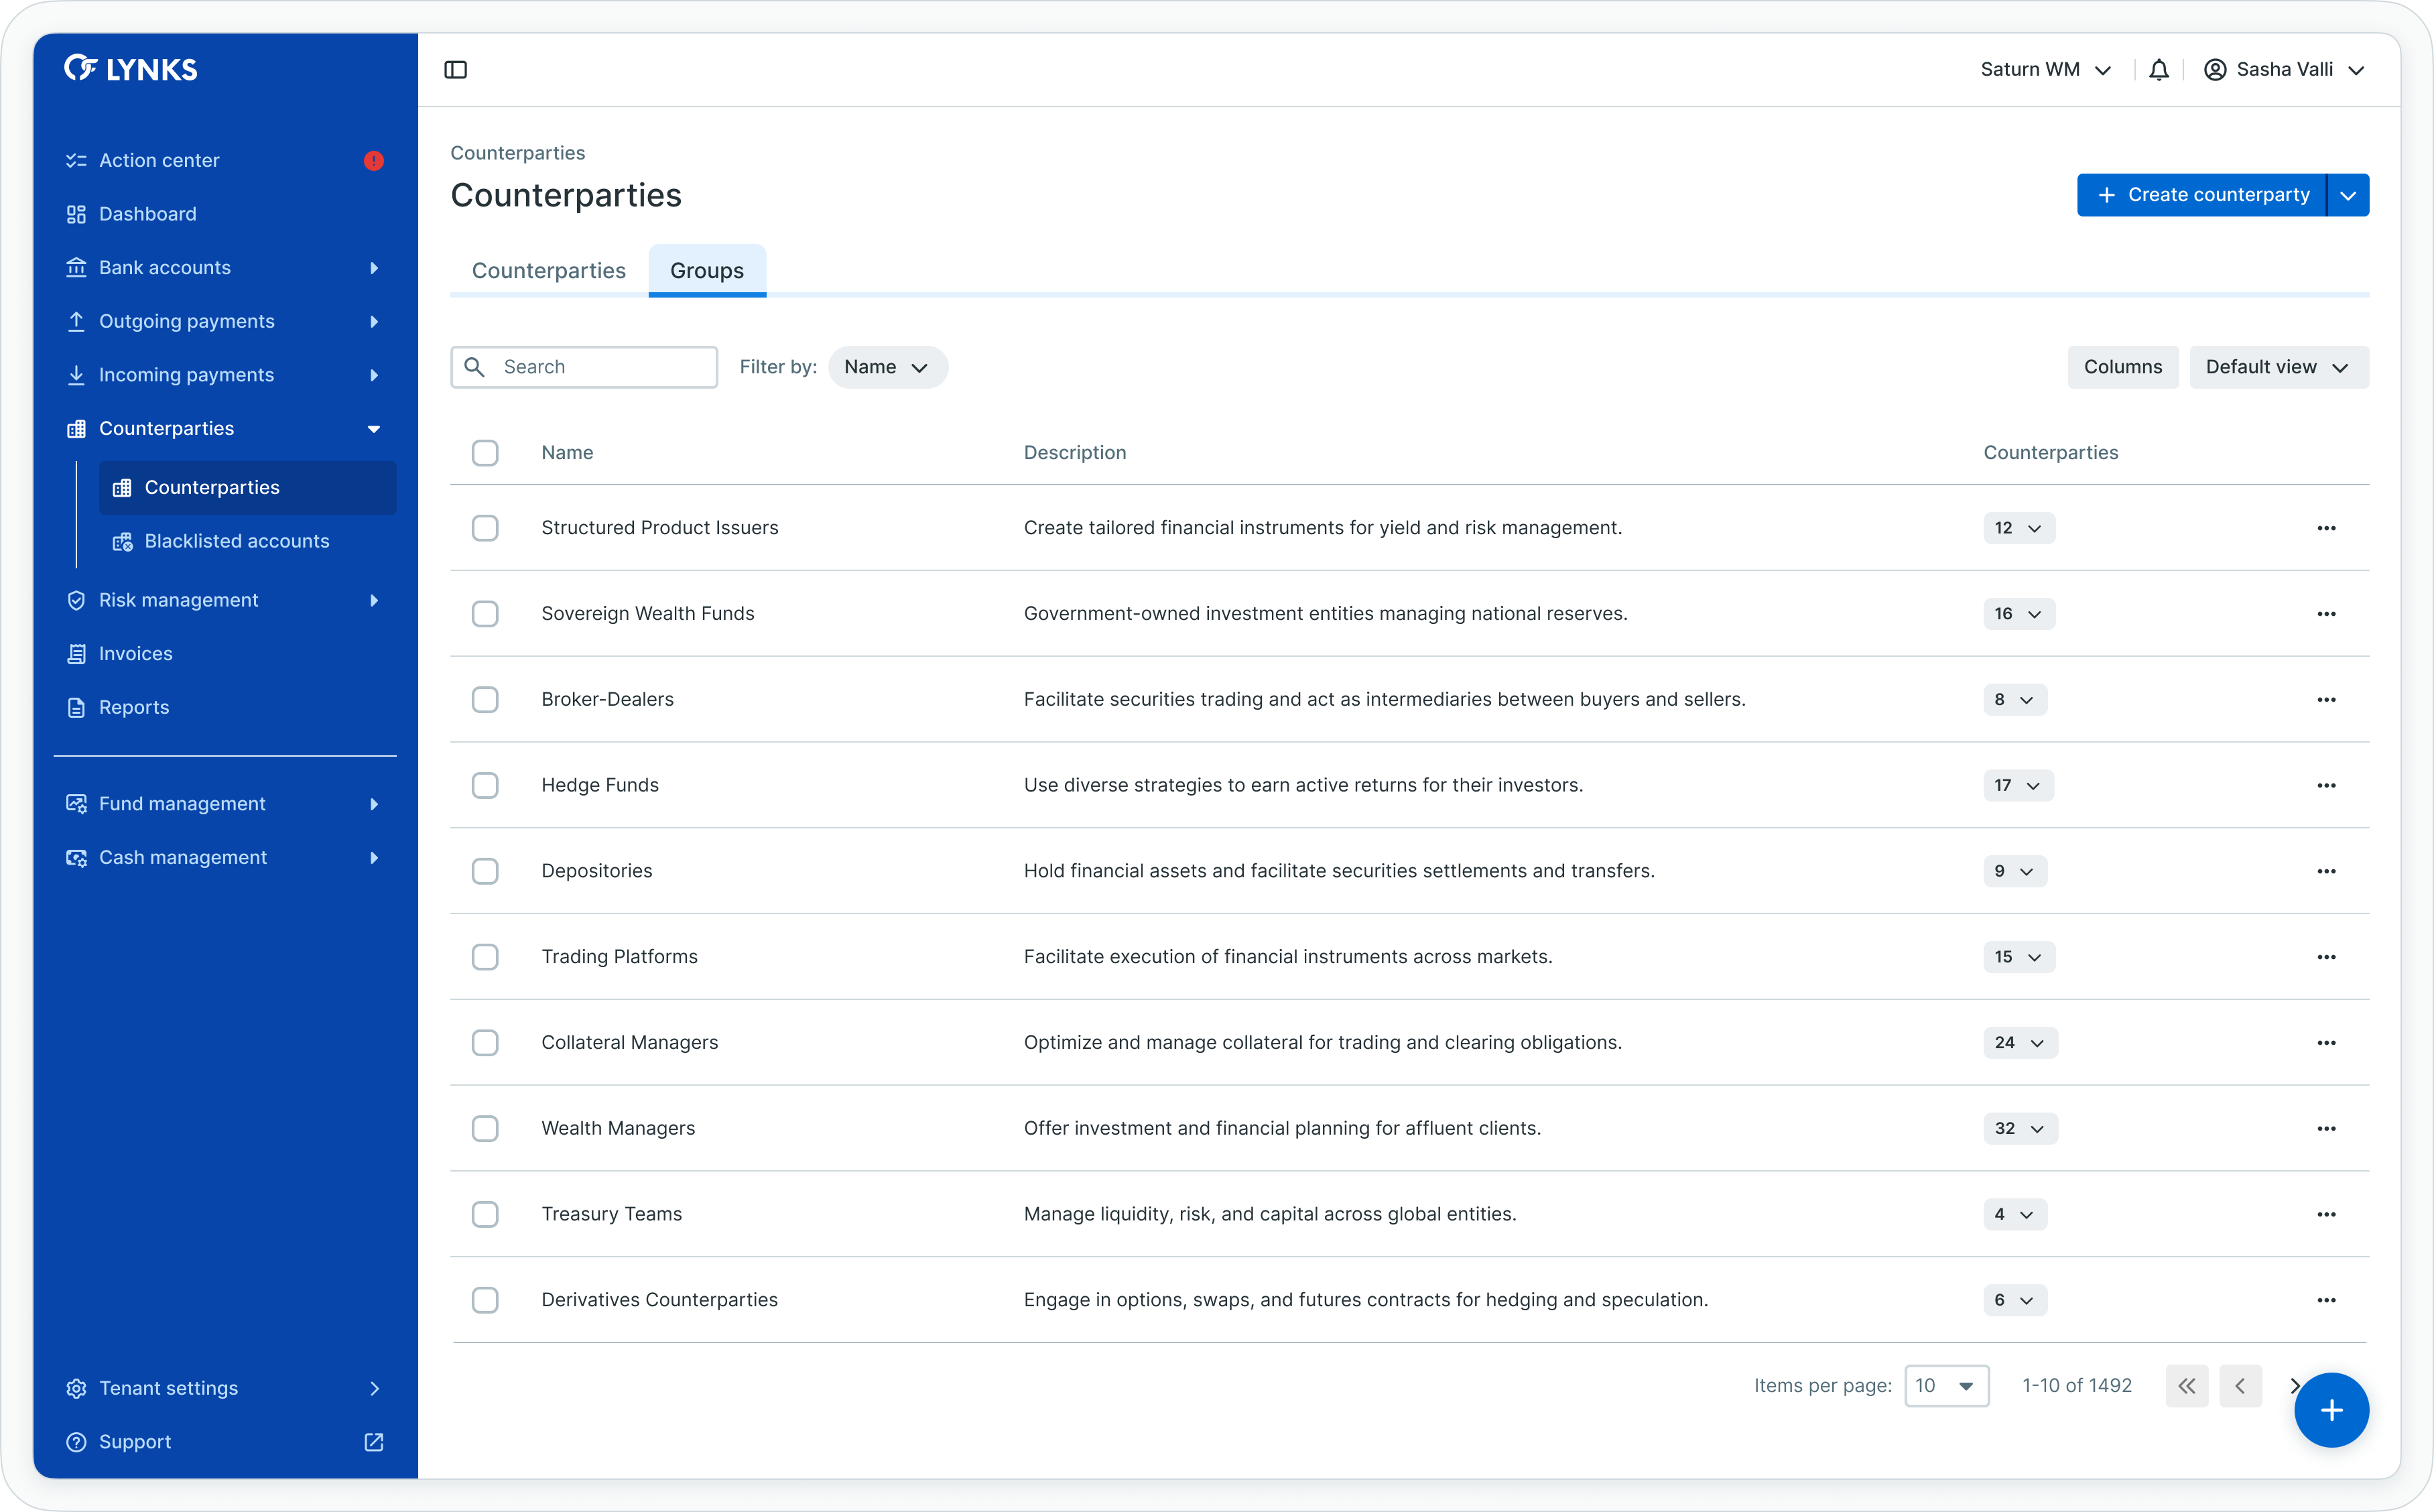Jump to first page with double-chevron
The image size is (2434, 1512).
click(x=2187, y=1386)
